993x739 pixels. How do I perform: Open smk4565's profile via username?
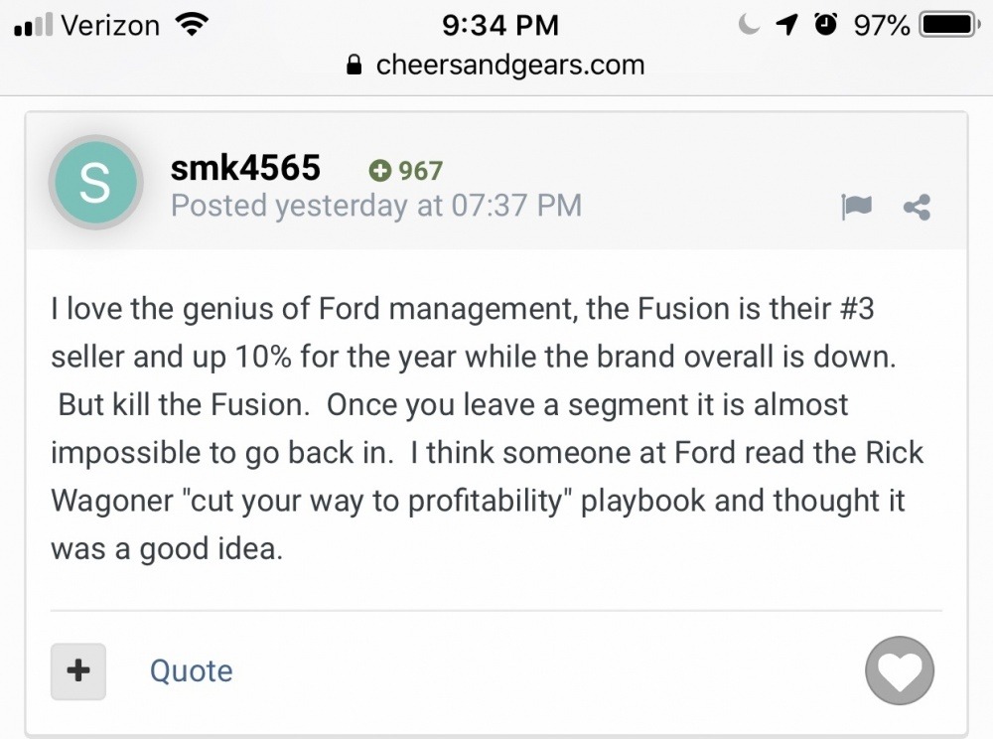[x=245, y=168]
